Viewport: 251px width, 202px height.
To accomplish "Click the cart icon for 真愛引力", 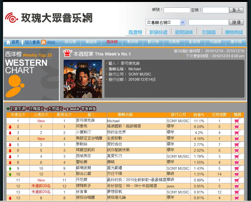I will pos(237,156).
